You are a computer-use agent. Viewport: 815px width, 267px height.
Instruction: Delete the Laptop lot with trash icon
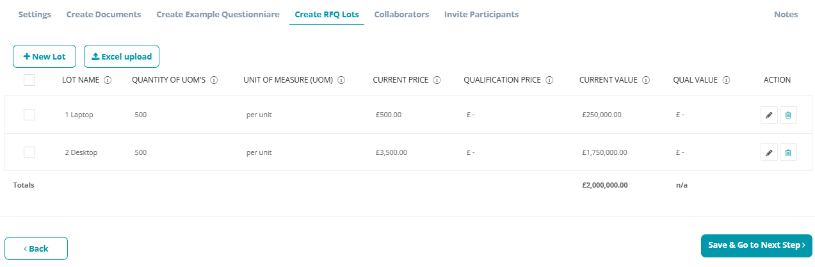(x=788, y=115)
